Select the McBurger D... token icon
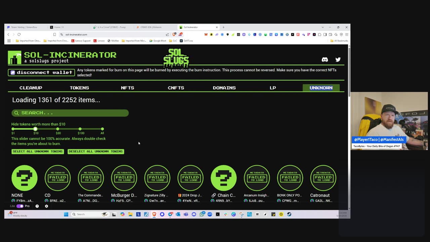 pos(124,178)
